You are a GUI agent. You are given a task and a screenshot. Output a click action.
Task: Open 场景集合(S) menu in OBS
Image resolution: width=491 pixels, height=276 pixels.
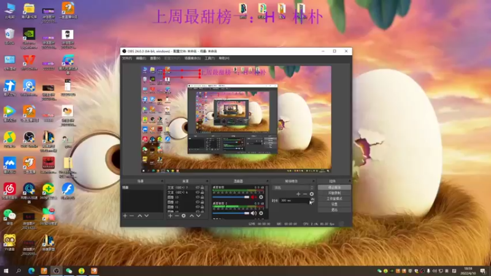coord(192,58)
